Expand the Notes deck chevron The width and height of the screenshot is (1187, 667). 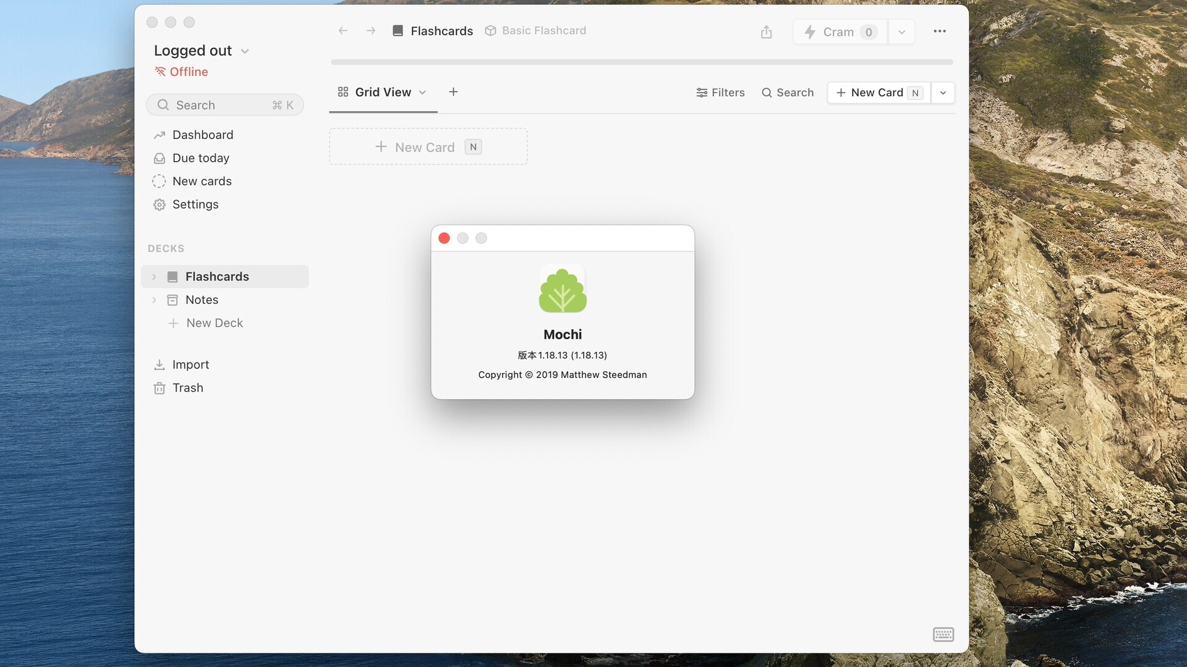click(x=154, y=300)
